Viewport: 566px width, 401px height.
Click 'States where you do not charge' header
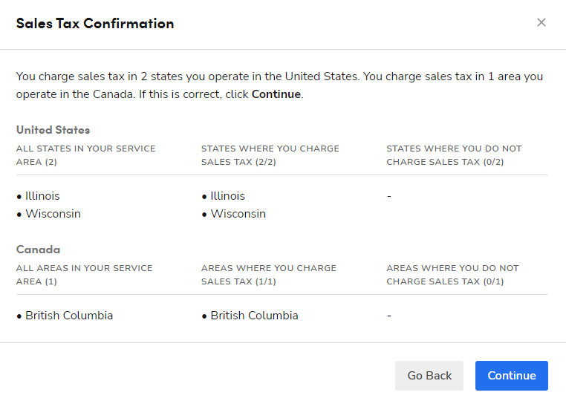pos(454,155)
